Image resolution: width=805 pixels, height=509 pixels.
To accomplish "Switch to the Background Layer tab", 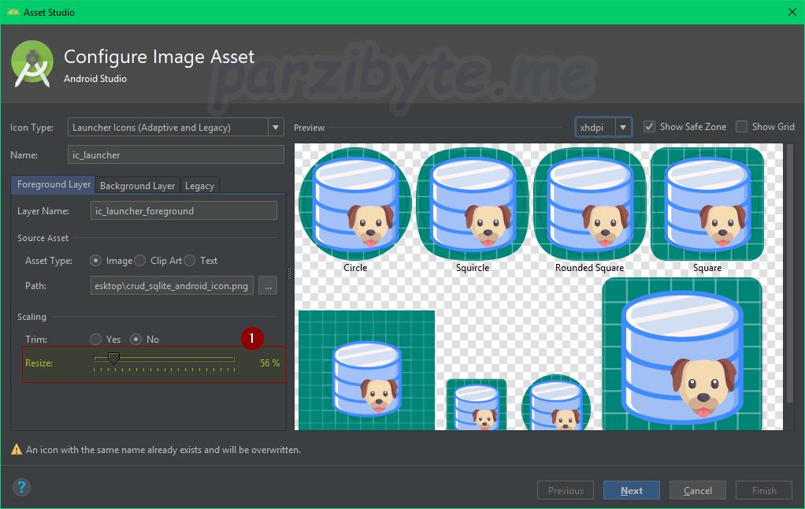I will tap(137, 186).
